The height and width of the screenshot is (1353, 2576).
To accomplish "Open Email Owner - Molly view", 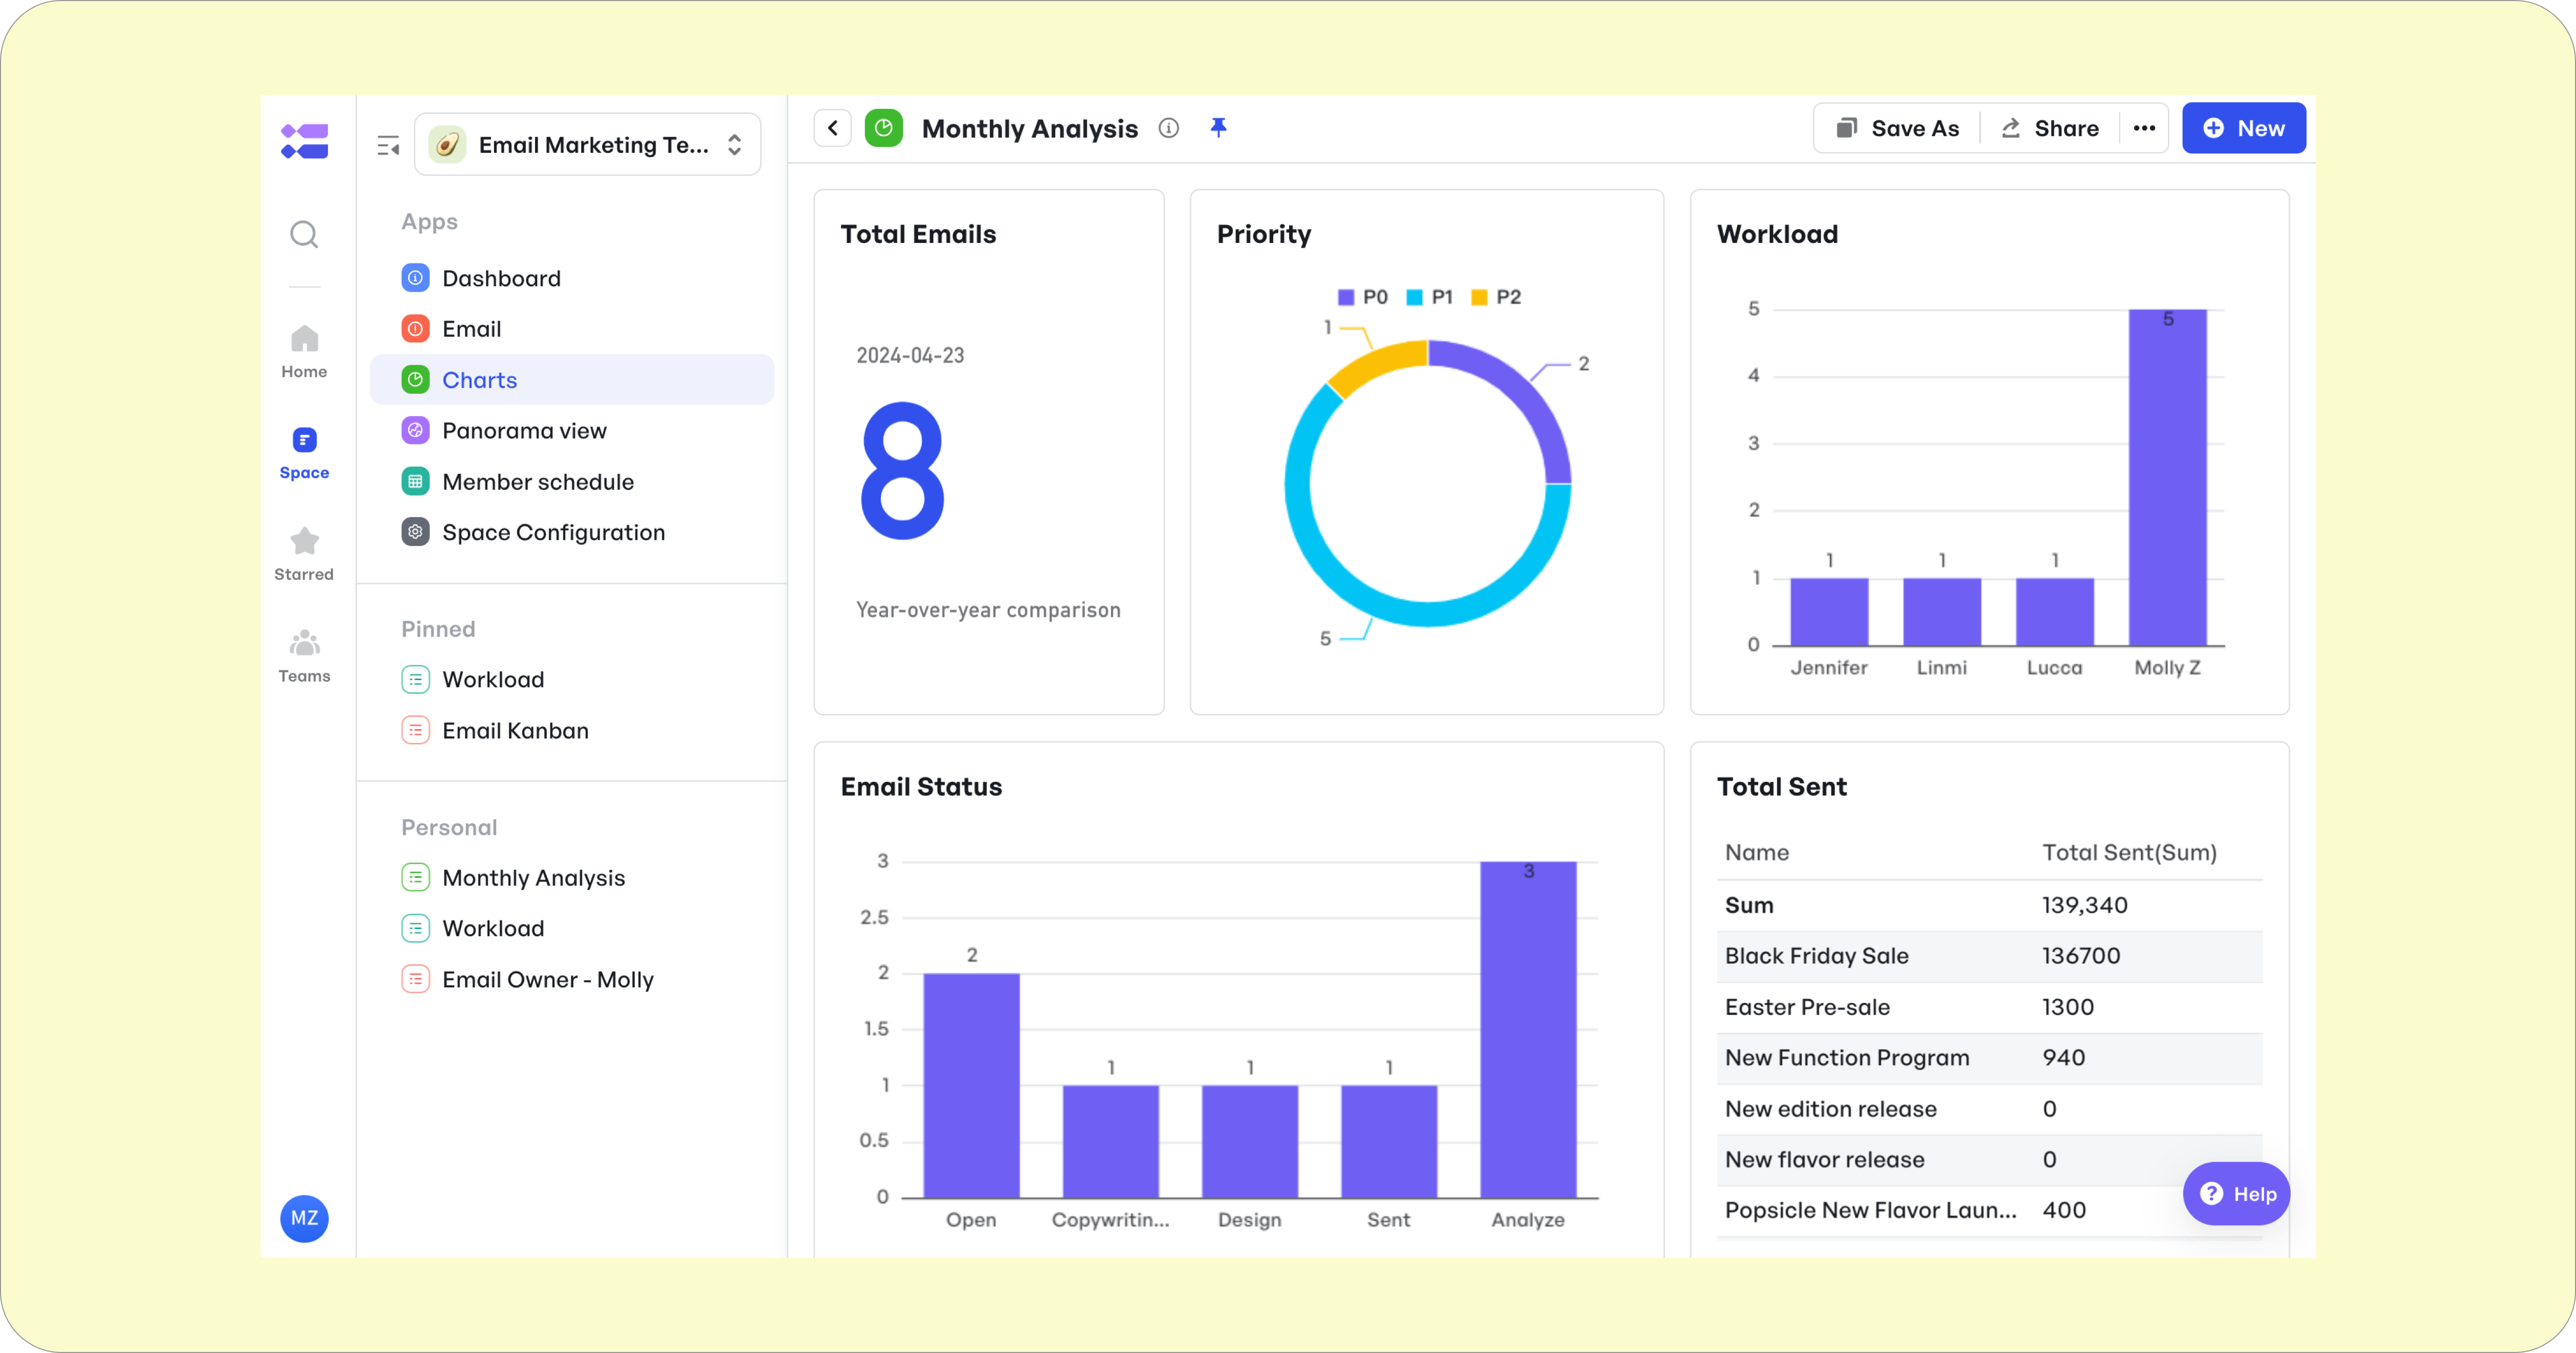I will (x=572, y=980).
